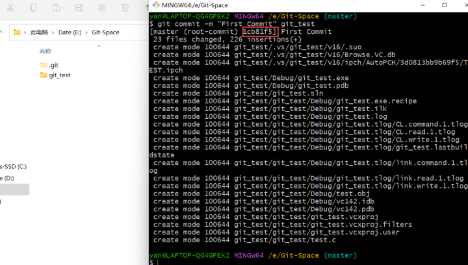
Task: Click the Rename icon in Explorer toolbar
Action: (x=79, y=7)
